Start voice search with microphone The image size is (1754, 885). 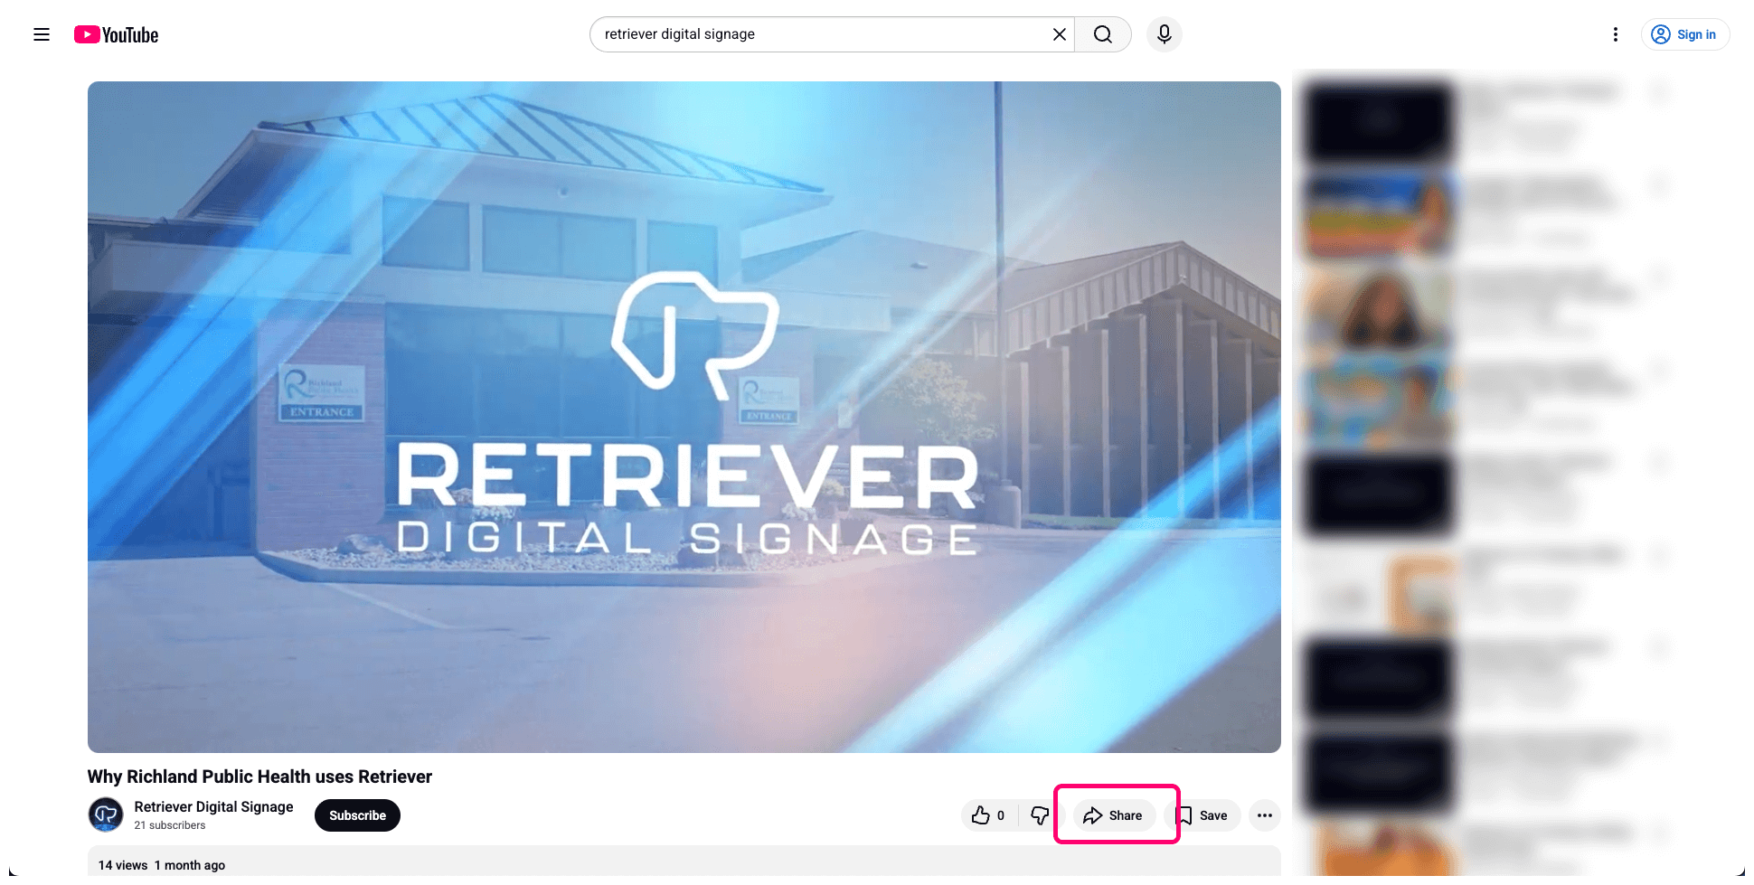pyautogui.click(x=1164, y=34)
